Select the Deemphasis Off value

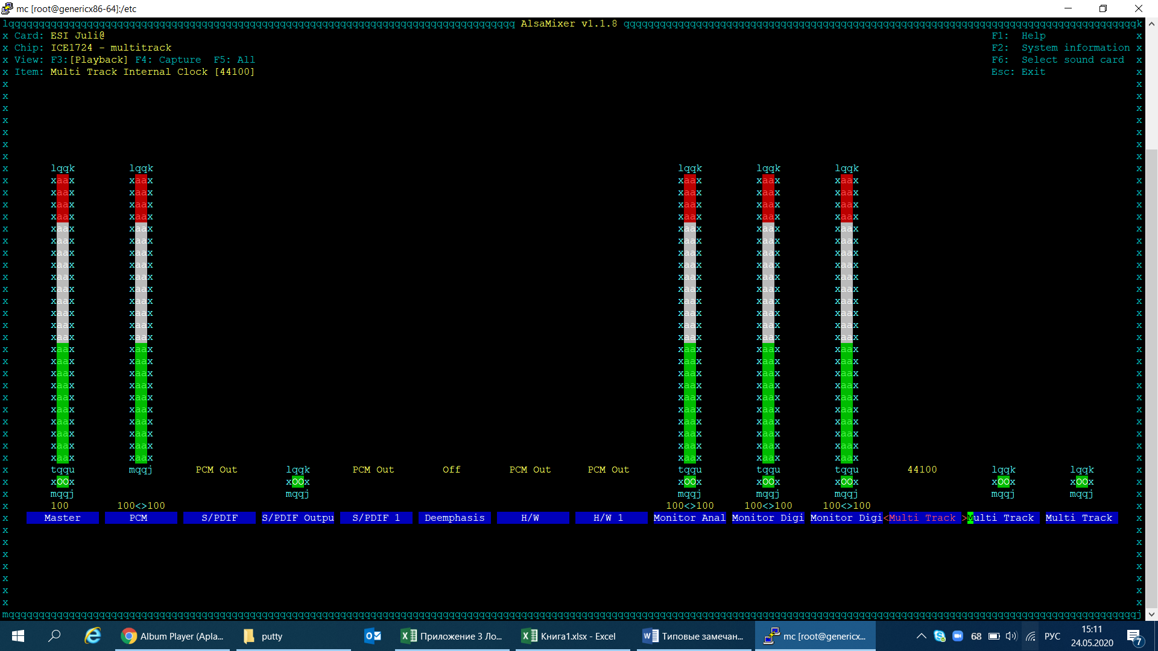pos(451,470)
